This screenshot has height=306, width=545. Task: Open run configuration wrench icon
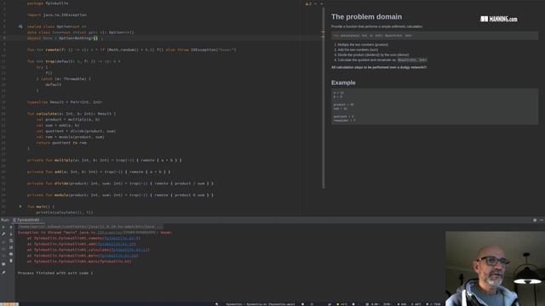tap(3, 235)
